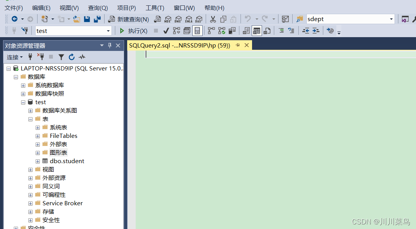Click the 执行(X) execute button
This screenshot has height=229, width=416.
(133, 31)
